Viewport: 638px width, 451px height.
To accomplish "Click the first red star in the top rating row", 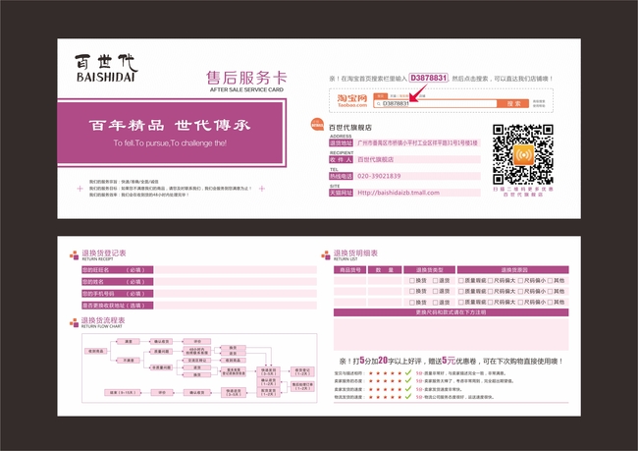I will (371, 373).
